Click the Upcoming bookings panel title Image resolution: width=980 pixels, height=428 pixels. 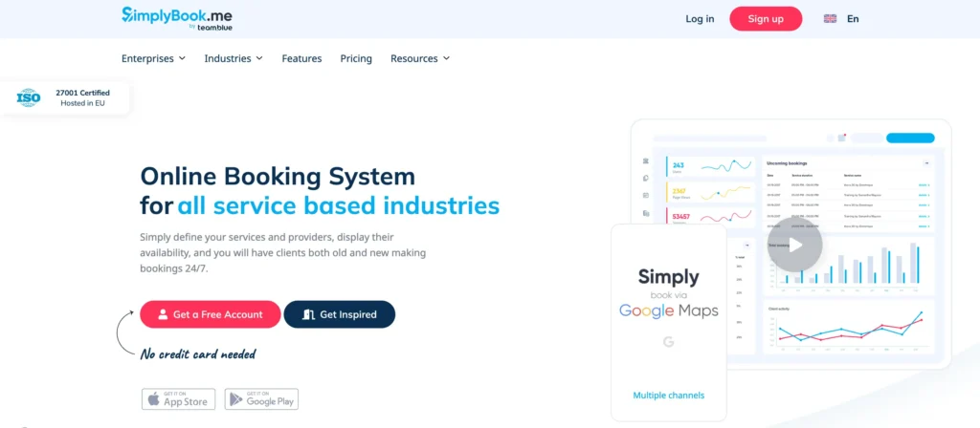click(x=787, y=163)
